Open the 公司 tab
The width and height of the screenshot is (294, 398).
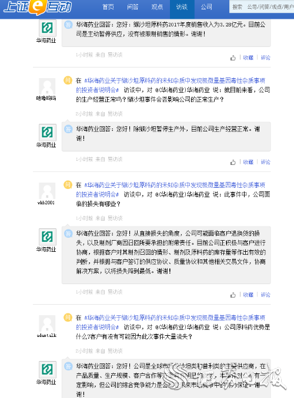pyautogui.click(x=206, y=7)
